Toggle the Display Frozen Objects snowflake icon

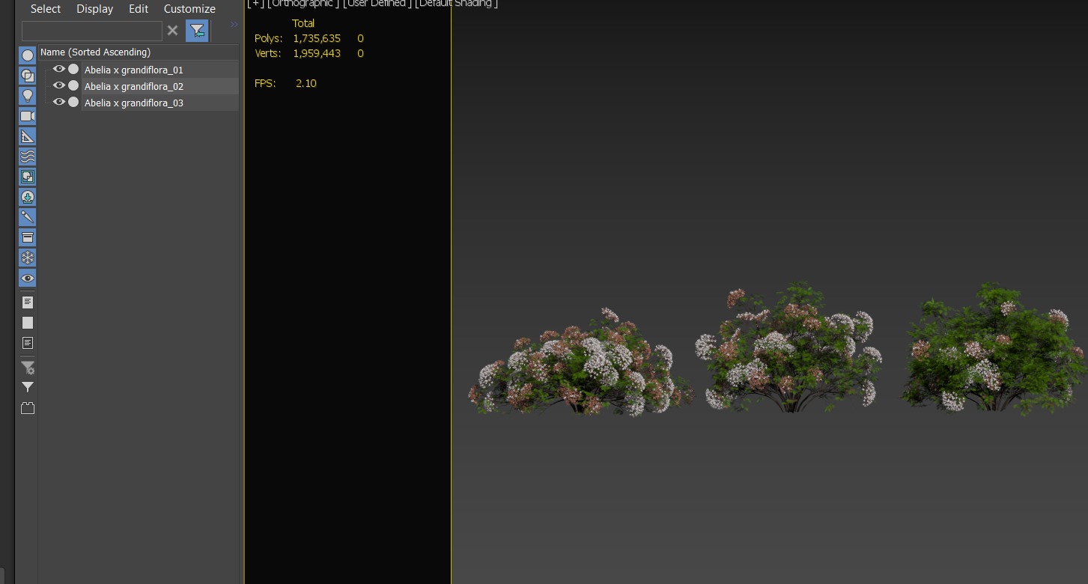click(28, 258)
